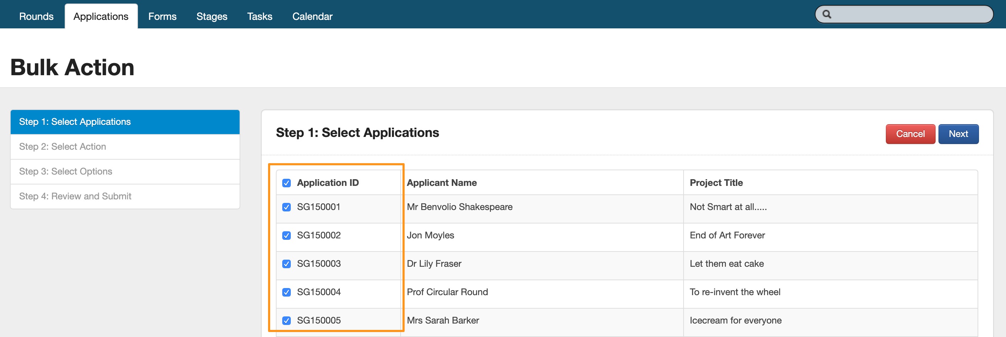Select the Tasks tab
The height and width of the screenshot is (337, 1006).
259,16
